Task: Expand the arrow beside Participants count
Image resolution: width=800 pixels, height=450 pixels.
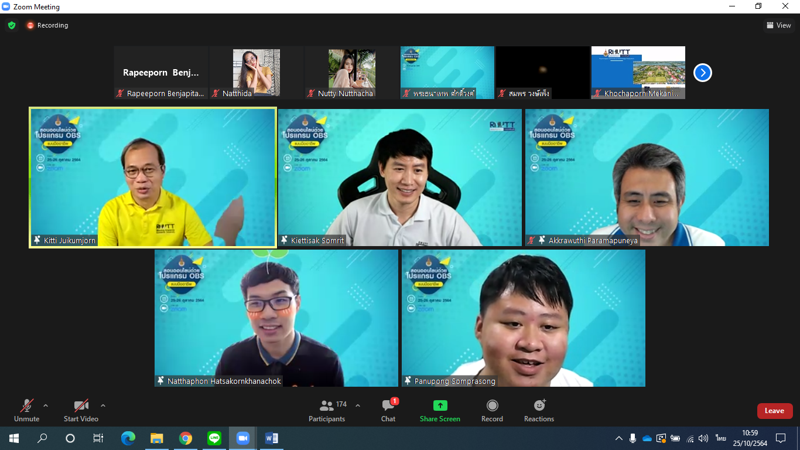Action: (x=358, y=405)
